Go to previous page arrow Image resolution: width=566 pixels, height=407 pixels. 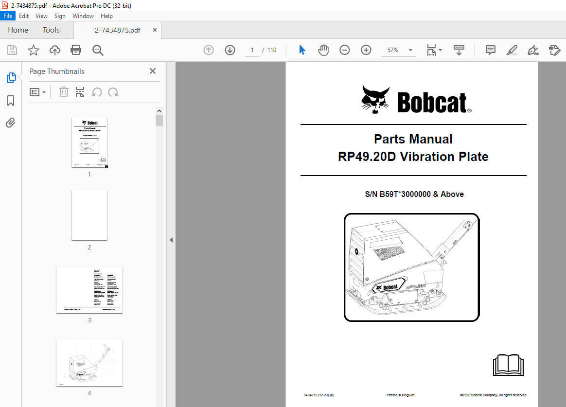point(209,50)
